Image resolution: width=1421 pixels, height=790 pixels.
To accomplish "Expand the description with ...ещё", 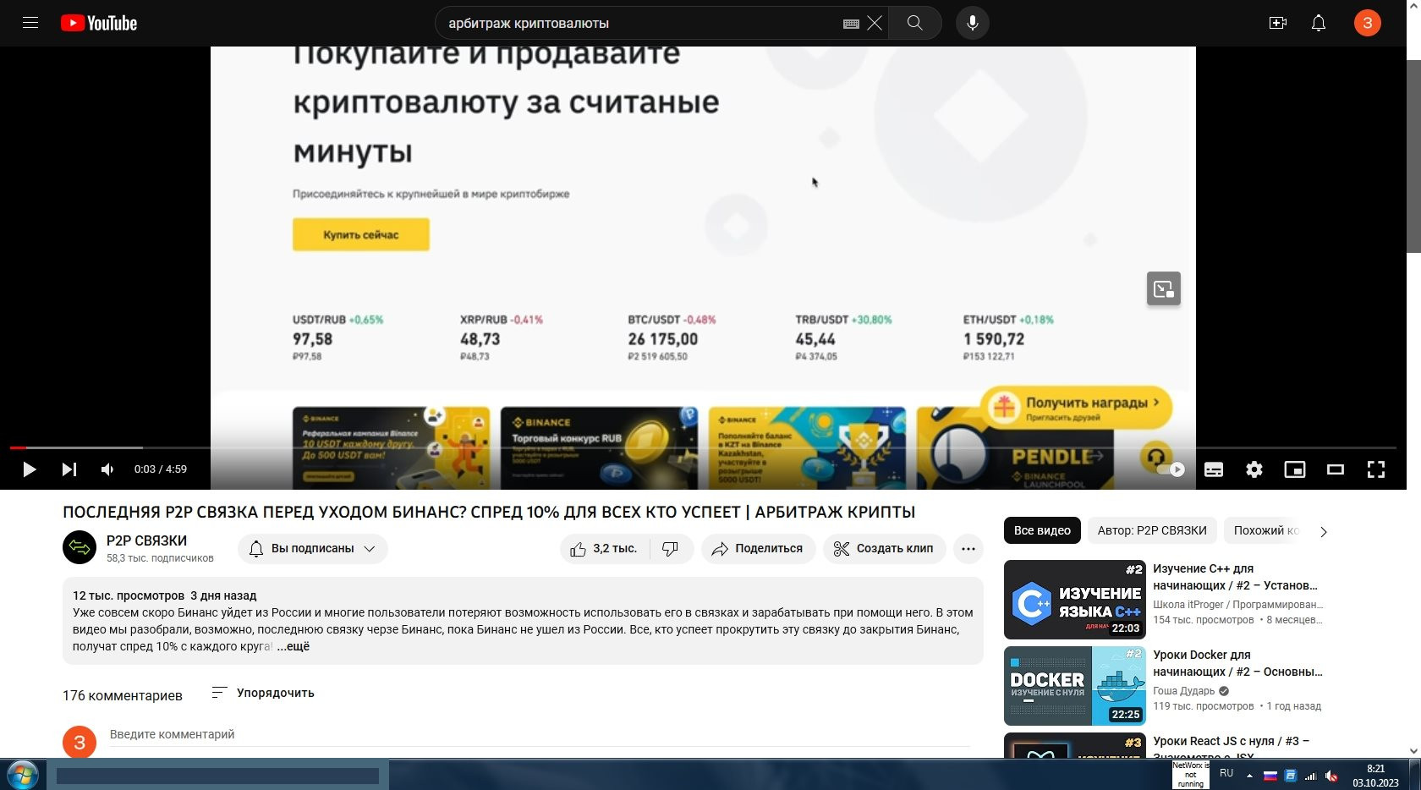I will pos(294,646).
